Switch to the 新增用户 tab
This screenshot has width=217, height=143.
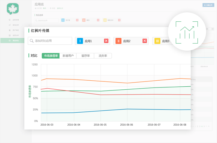tap(68, 56)
